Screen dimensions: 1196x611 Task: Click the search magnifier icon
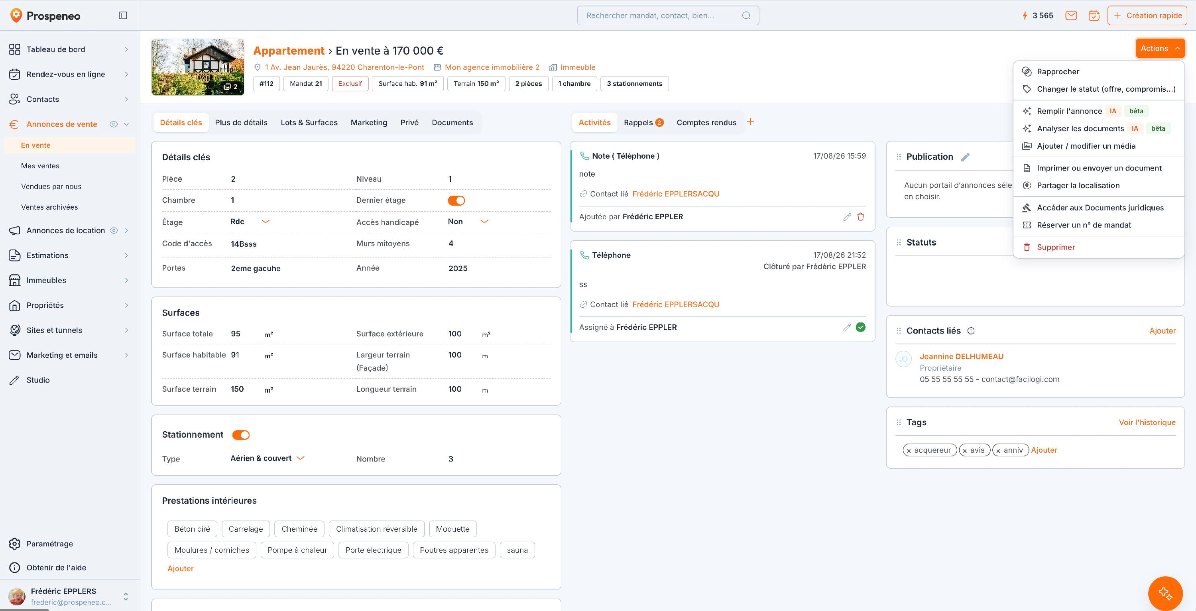pyautogui.click(x=746, y=15)
